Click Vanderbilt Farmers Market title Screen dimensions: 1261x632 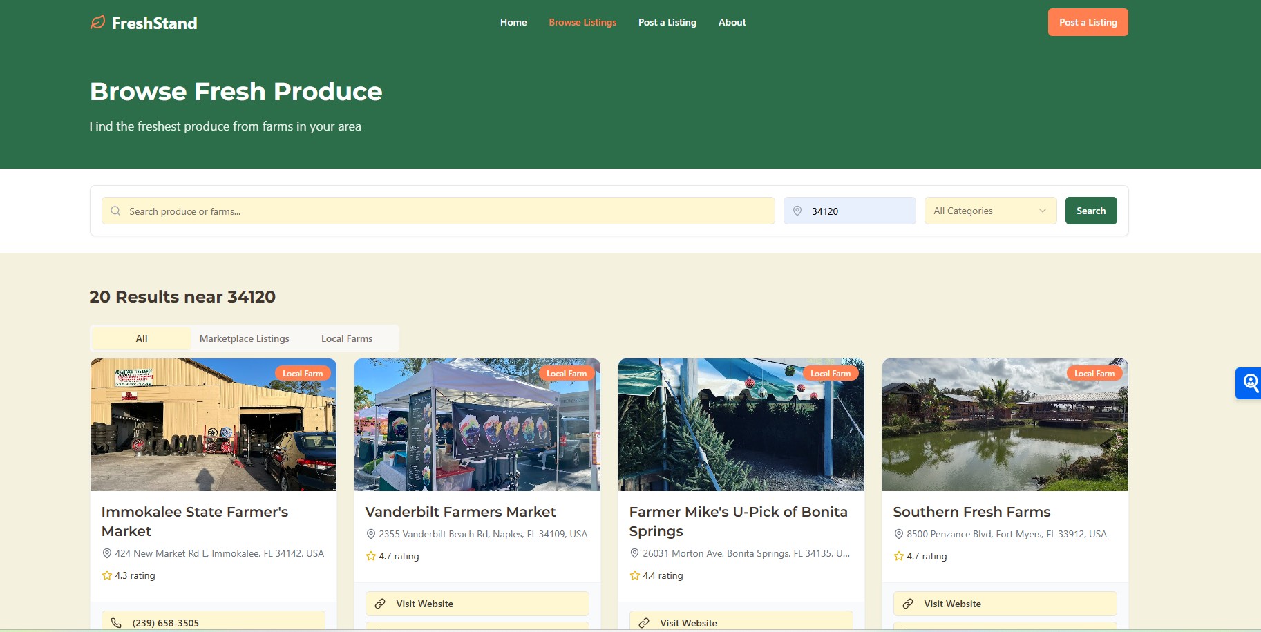(460, 512)
